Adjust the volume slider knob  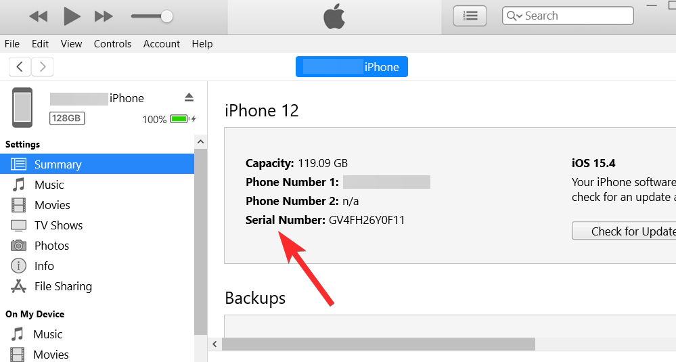point(166,16)
